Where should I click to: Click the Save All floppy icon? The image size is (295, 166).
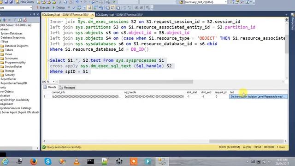11,2
